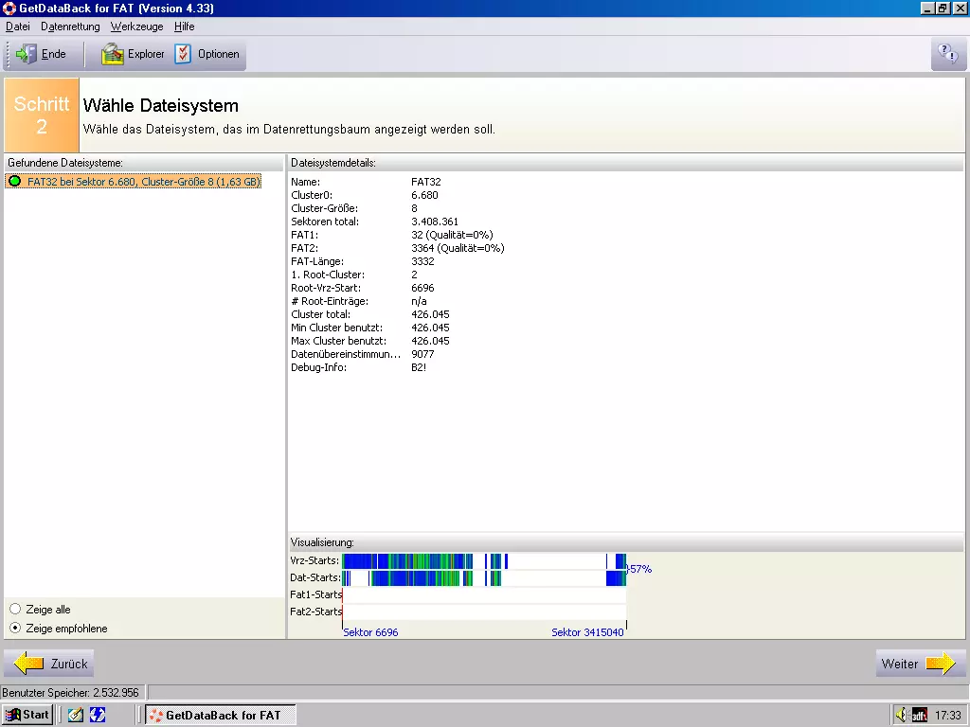Image resolution: width=970 pixels, height=727 pixels.
Task: Click the Name value FAT32 in details
Action: click(x=426, y=182)
